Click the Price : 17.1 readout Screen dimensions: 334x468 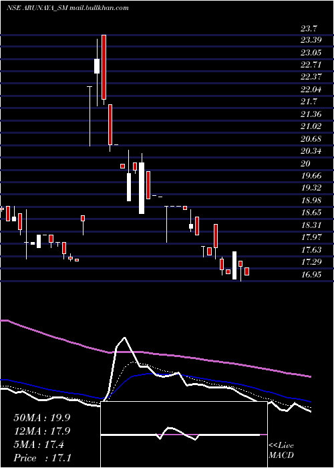point(41,458)
